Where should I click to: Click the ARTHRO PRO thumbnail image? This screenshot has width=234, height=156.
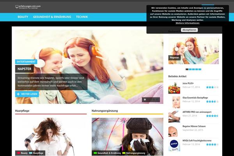[x=174, y=117]
